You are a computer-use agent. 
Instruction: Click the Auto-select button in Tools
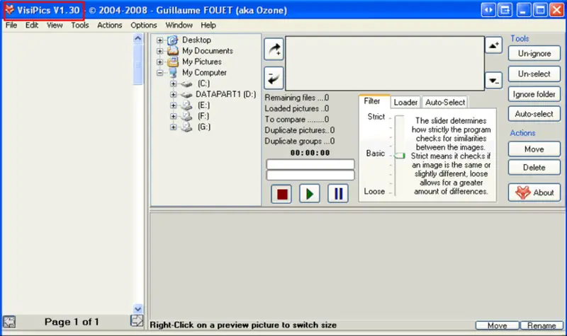[534, 114]
